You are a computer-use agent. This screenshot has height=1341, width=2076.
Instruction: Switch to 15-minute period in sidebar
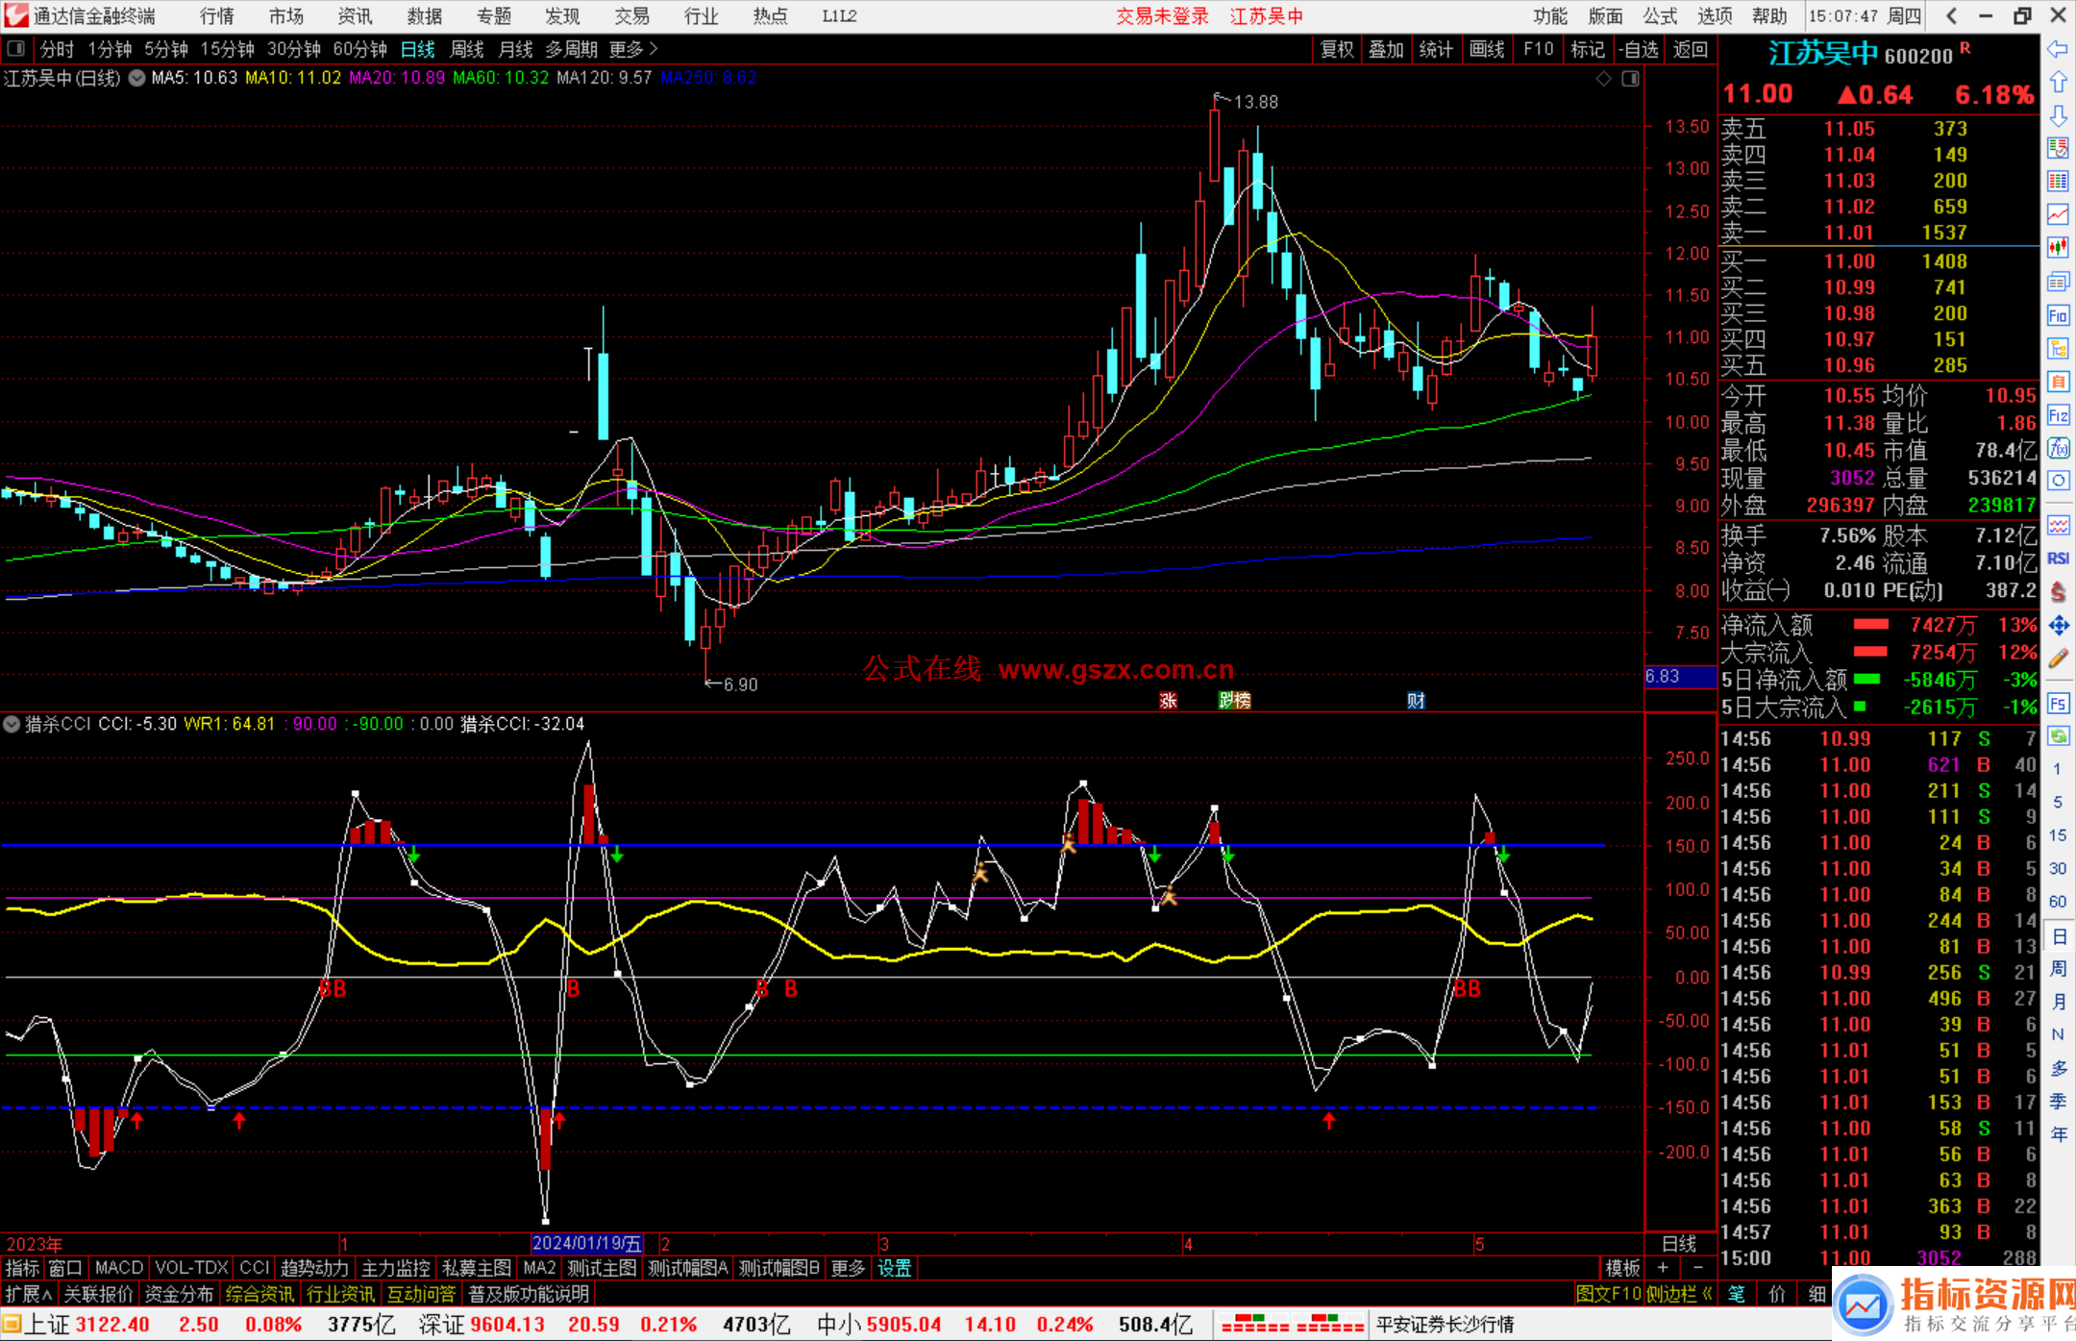click(x=2058, y=835)
